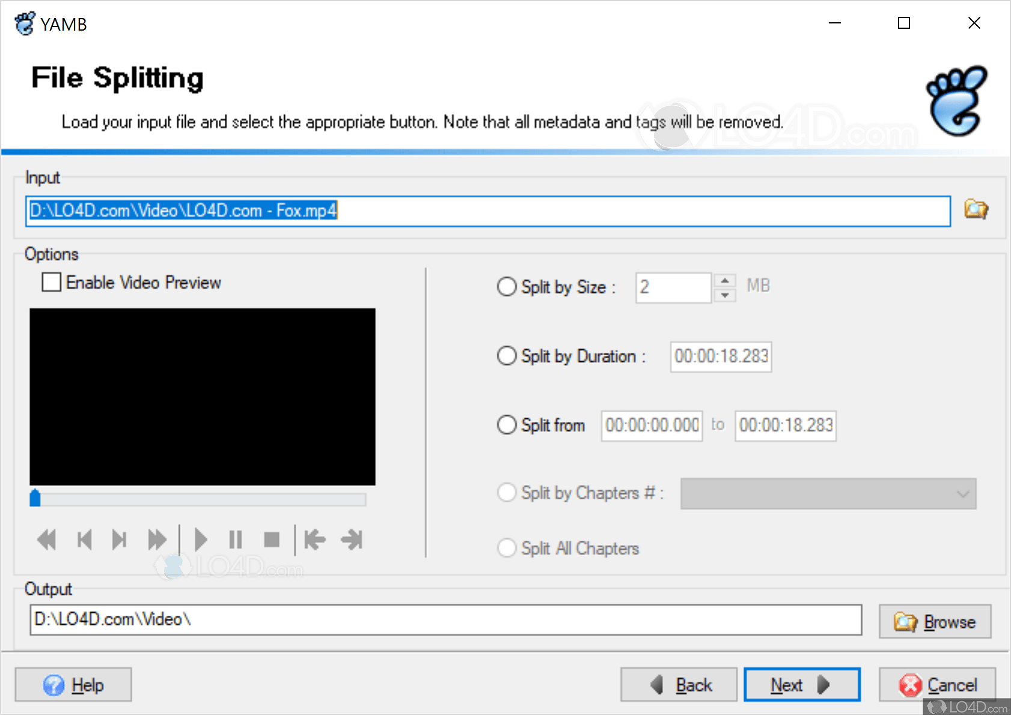The image size is (1011, 715).
Task: Select the Split by Size option
Action: tap(506, 287)
